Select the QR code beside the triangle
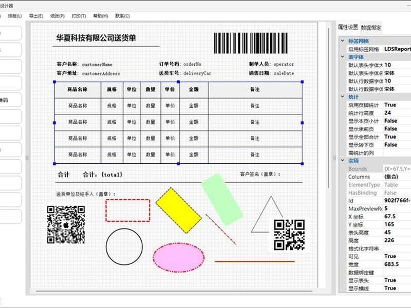Image resolution: width=411 pixels, height=308 pixels. point(289,235)
